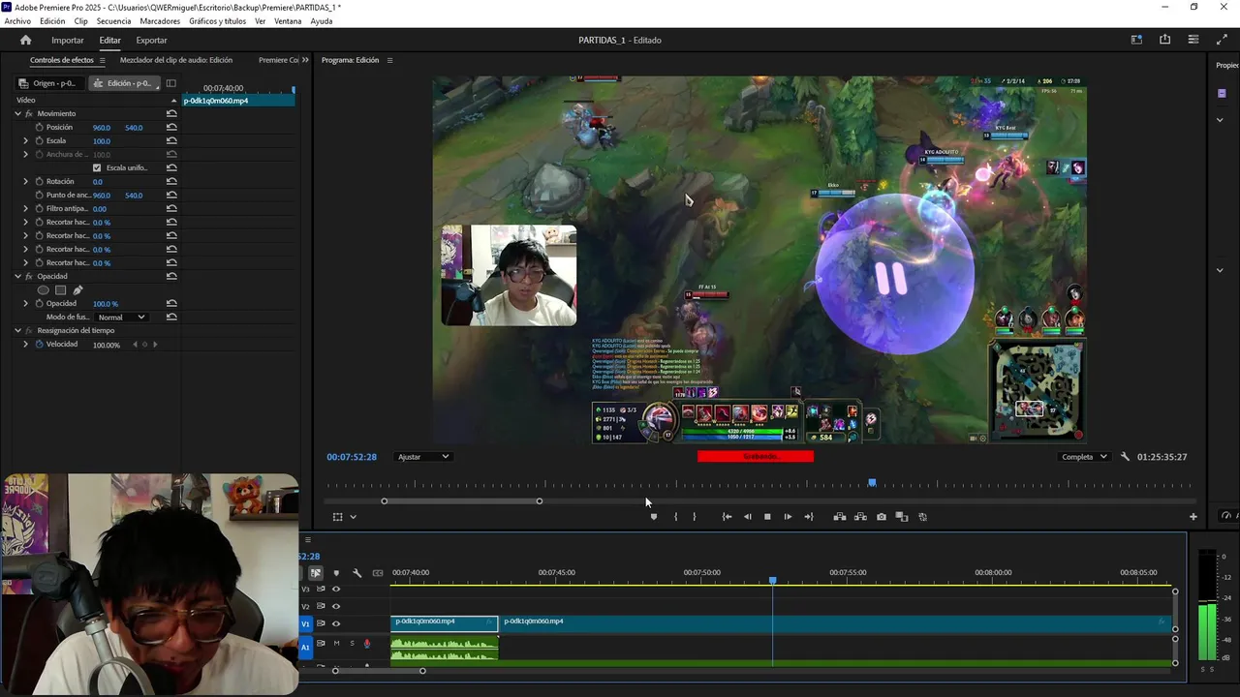Viewport: 1240px width, 697px height.
Task: Enable voice-over record on A1
Action: (x=366, y=643)
